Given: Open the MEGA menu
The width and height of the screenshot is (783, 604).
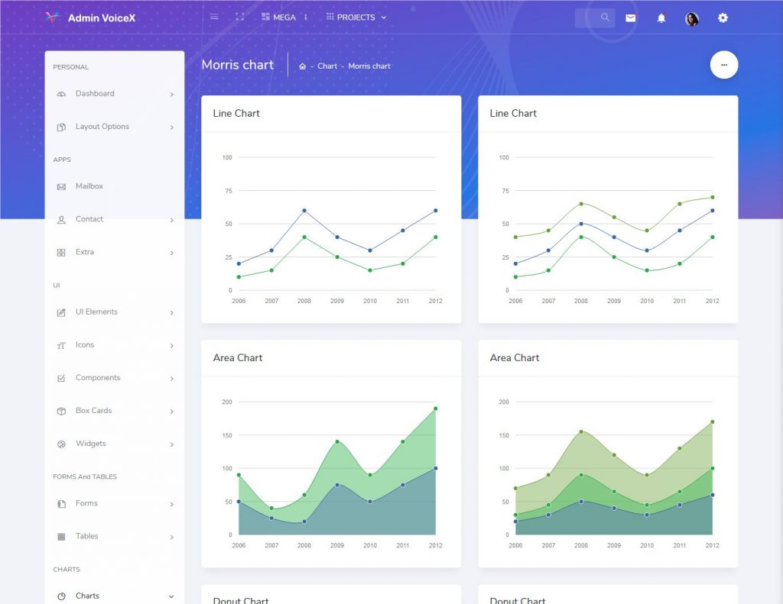Looking at the screenshot, I should click(278, 17).
